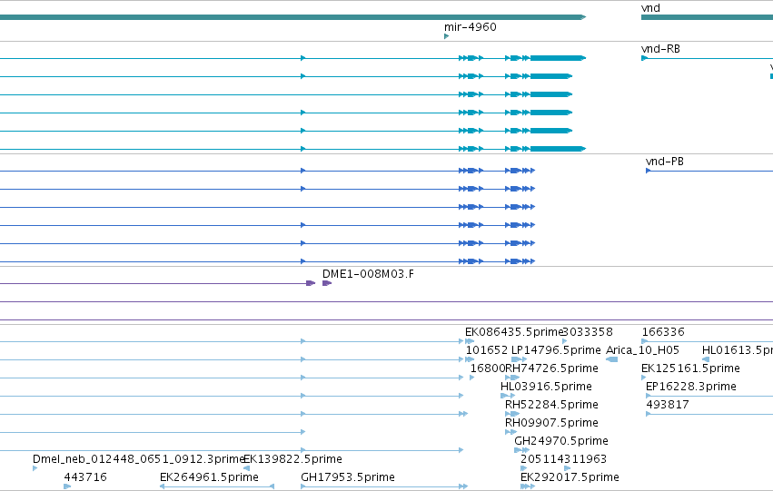The image size is (773, 491).
Task: Select the vnd gene label
Action: click(x=650, y=8)
